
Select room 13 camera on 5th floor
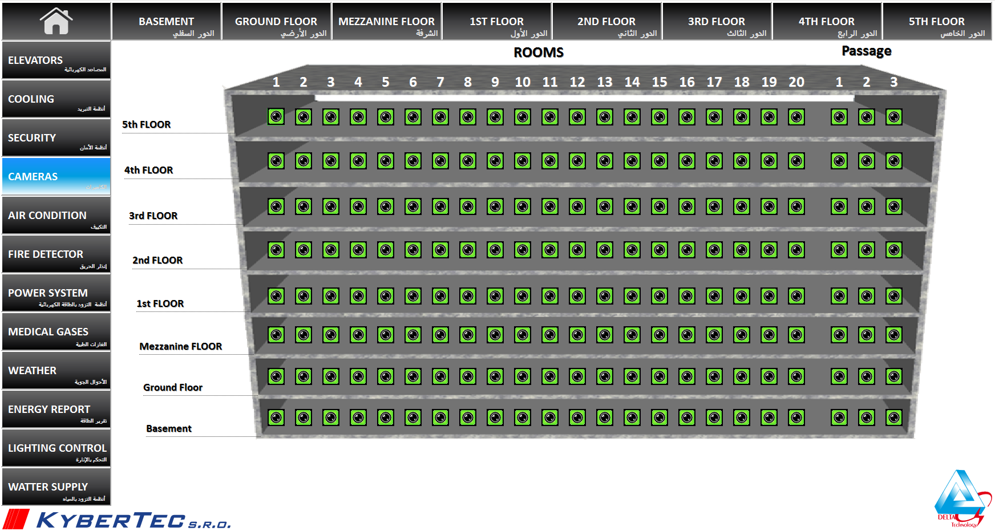pos(605,117)
